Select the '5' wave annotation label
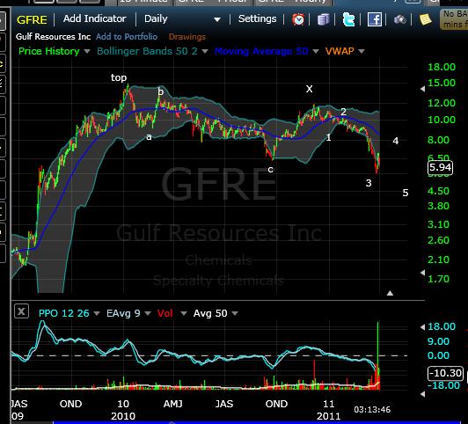468x424 pixels. pyautogui.click(x=406, y=193)
